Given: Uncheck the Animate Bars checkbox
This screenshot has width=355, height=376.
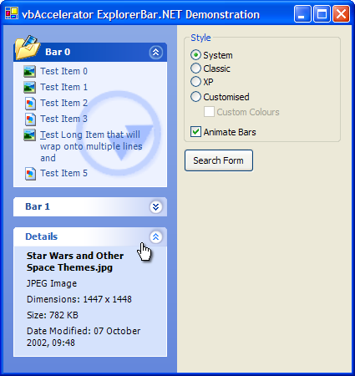Looking at the screenshot, I should [x=195, y=132].
